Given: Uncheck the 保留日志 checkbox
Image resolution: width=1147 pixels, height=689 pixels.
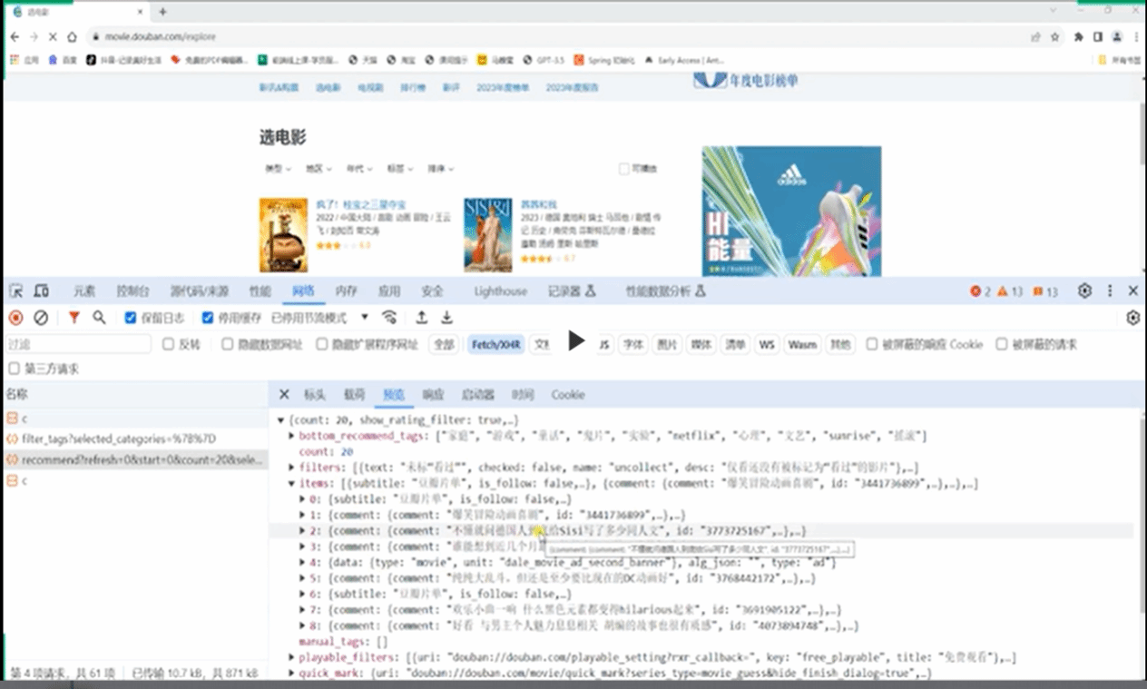Looking at the screenshot, I should pyautogui.click(x=131, y=318).
